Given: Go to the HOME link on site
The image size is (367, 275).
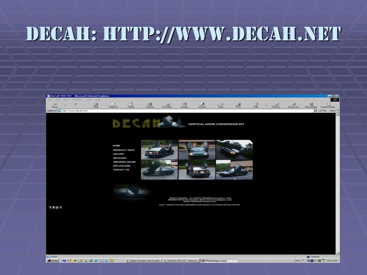Looking at the screenshot, I should click(x=116, y=145).
